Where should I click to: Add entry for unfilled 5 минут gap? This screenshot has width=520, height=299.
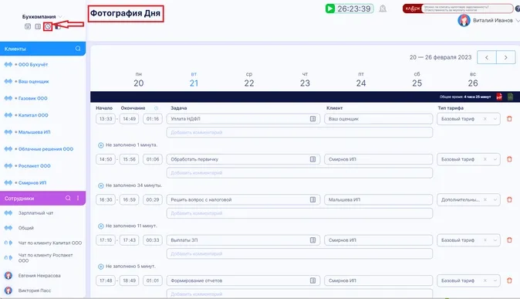pos(101,267)
